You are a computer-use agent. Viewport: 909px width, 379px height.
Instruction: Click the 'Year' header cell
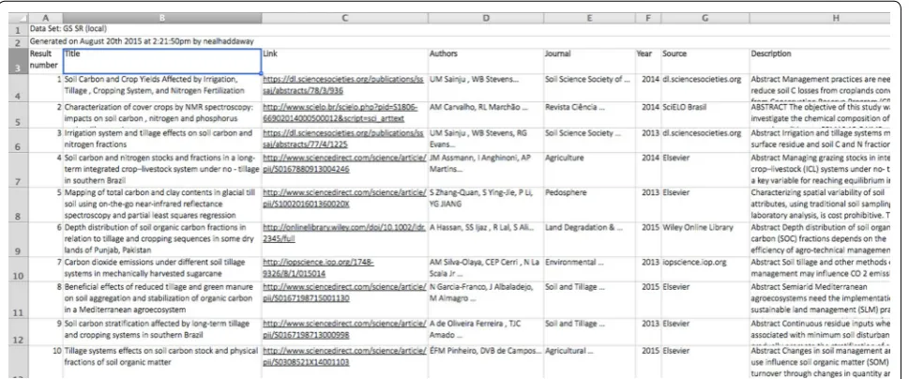point(647,61)
